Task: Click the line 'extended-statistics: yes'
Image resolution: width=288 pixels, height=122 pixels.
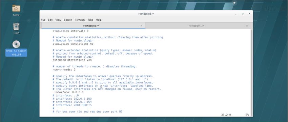Action: (72, 60)
